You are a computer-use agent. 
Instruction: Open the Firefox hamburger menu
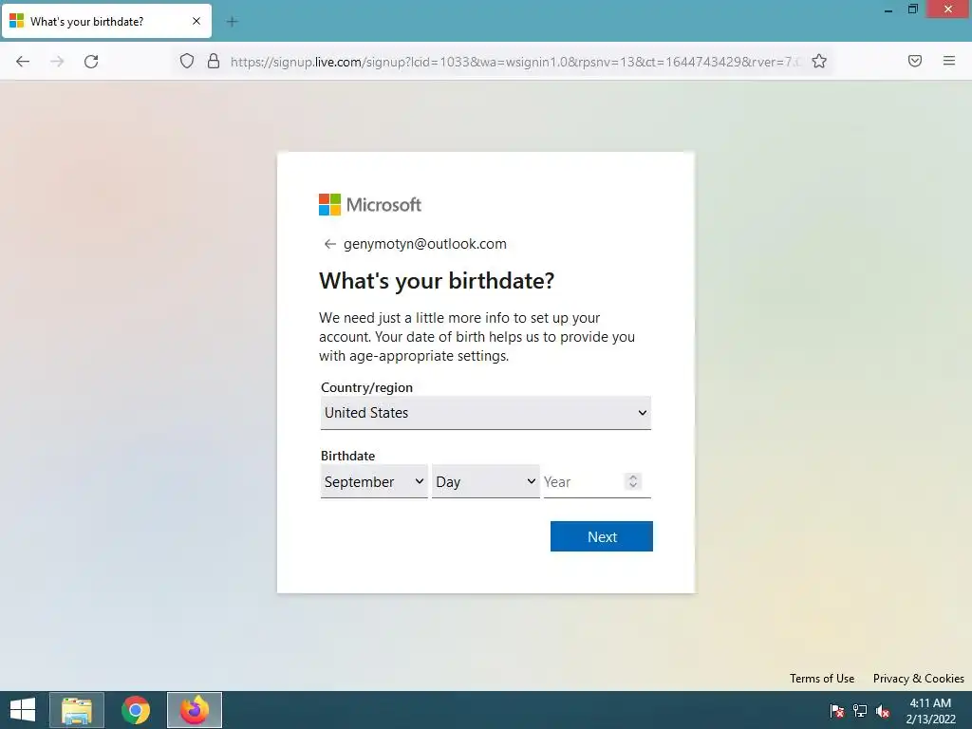coord(948,61)
